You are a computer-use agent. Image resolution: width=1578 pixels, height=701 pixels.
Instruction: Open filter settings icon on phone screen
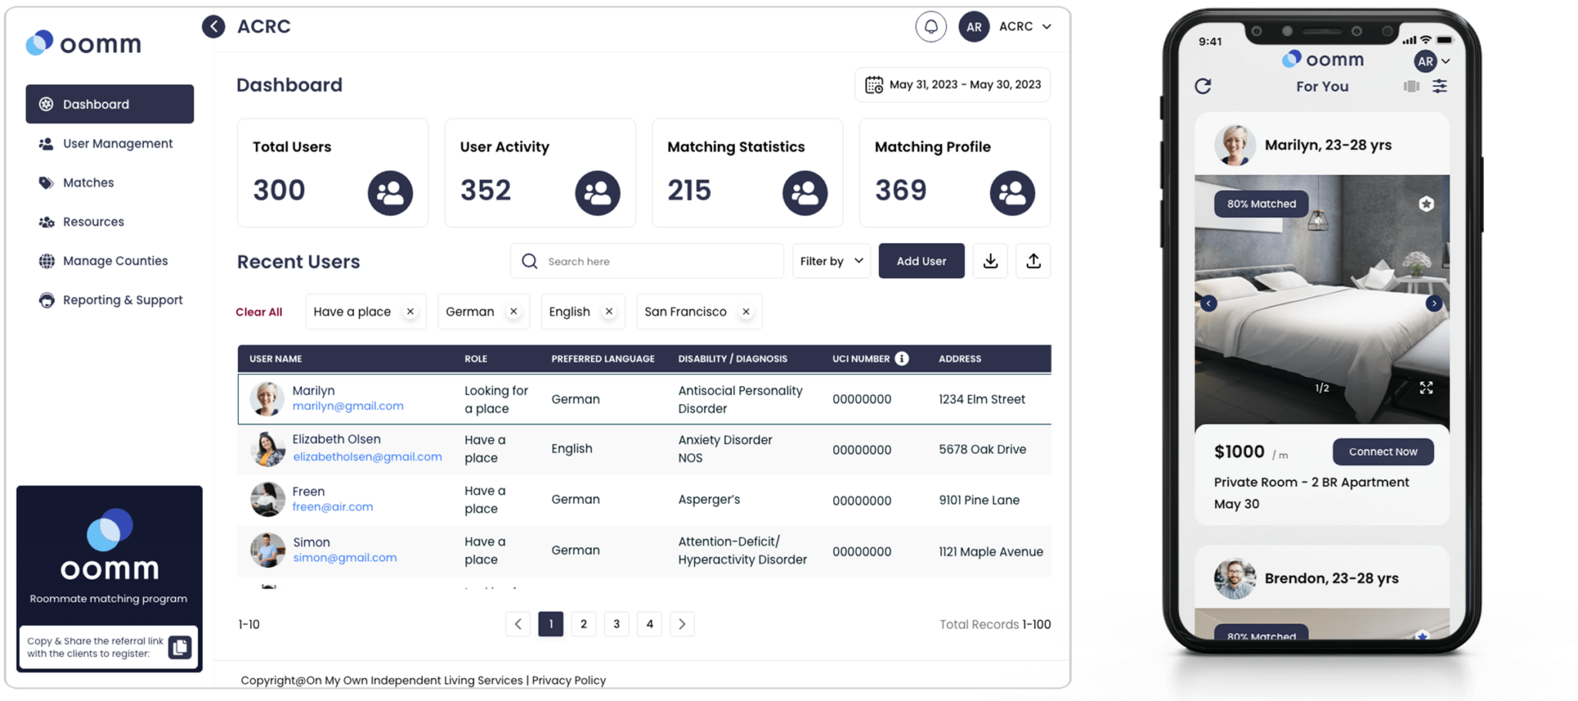click(x=1439, y=86)
